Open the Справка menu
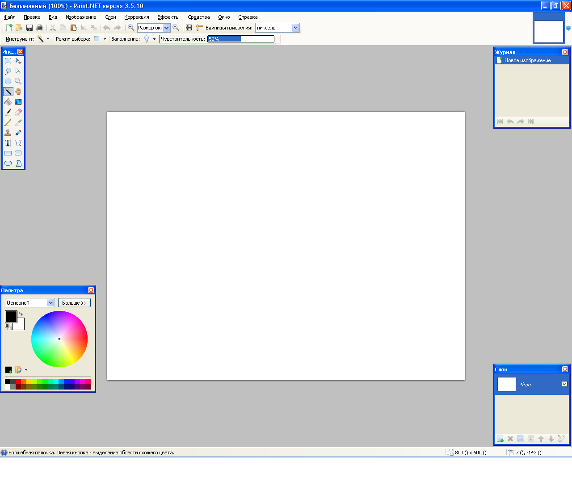The width and height of the screenshot is (572, 503). point(248,17)
